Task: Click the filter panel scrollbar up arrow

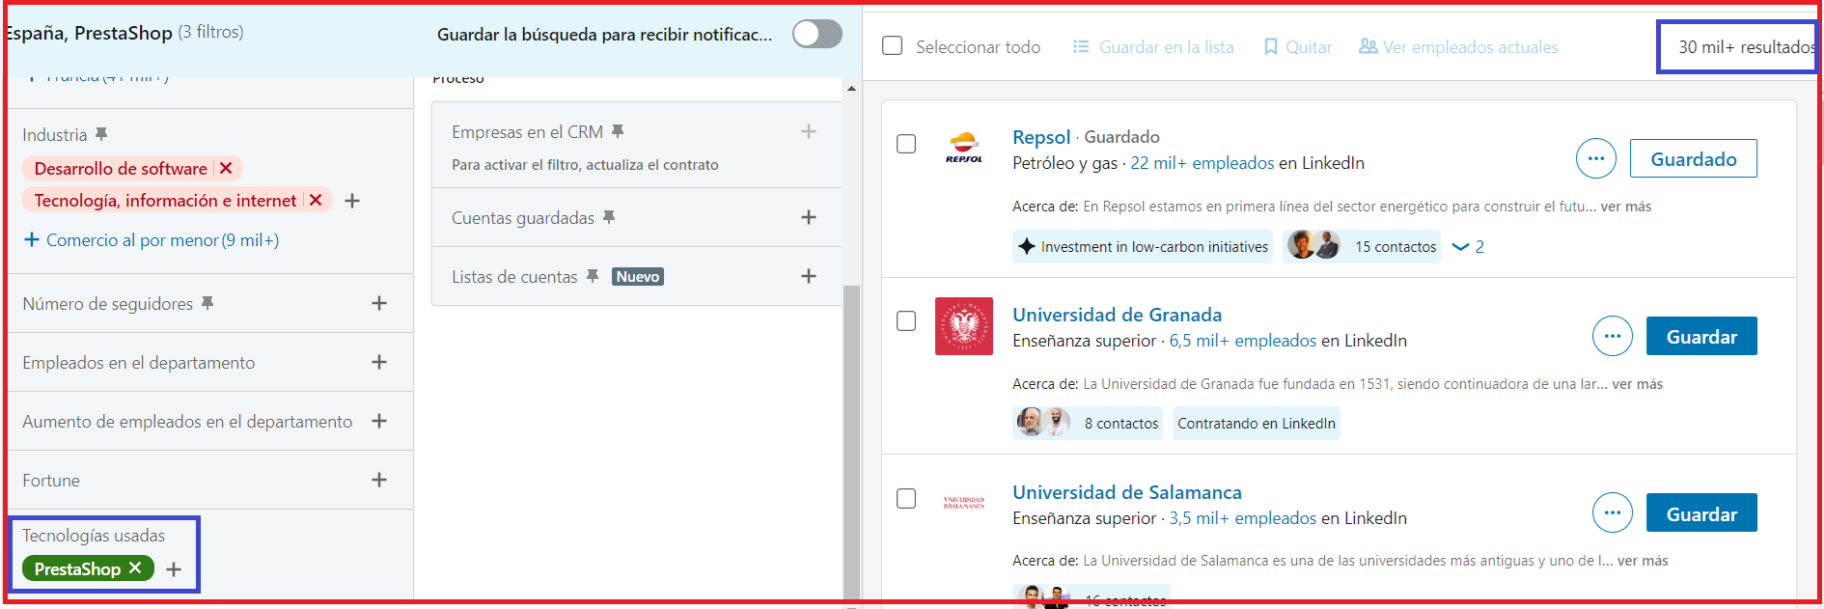Action: coord(851,89)
